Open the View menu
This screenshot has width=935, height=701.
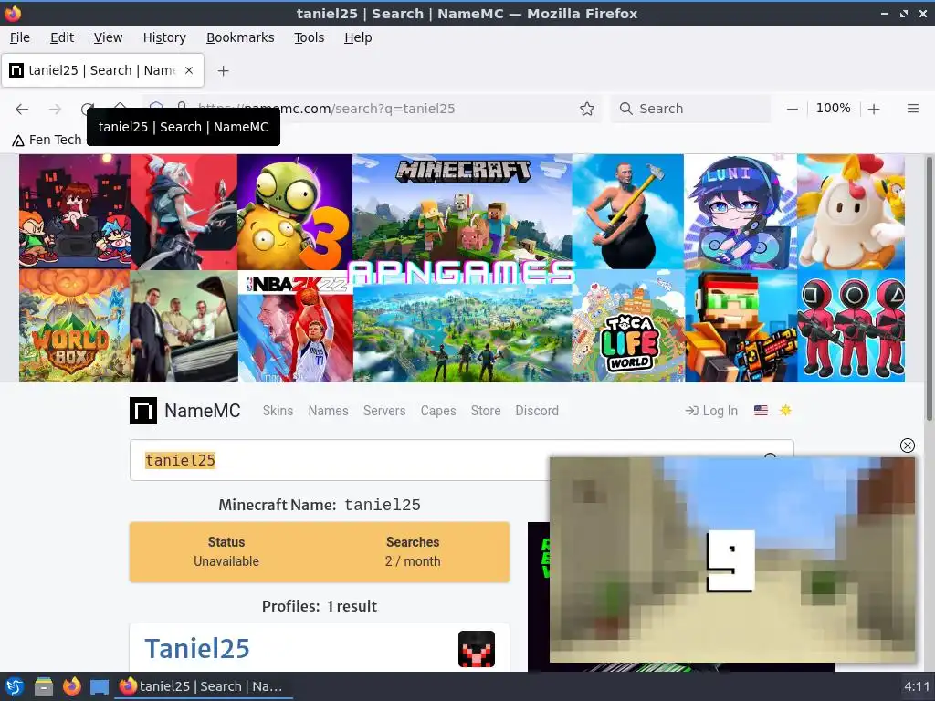tap(108, 37)
